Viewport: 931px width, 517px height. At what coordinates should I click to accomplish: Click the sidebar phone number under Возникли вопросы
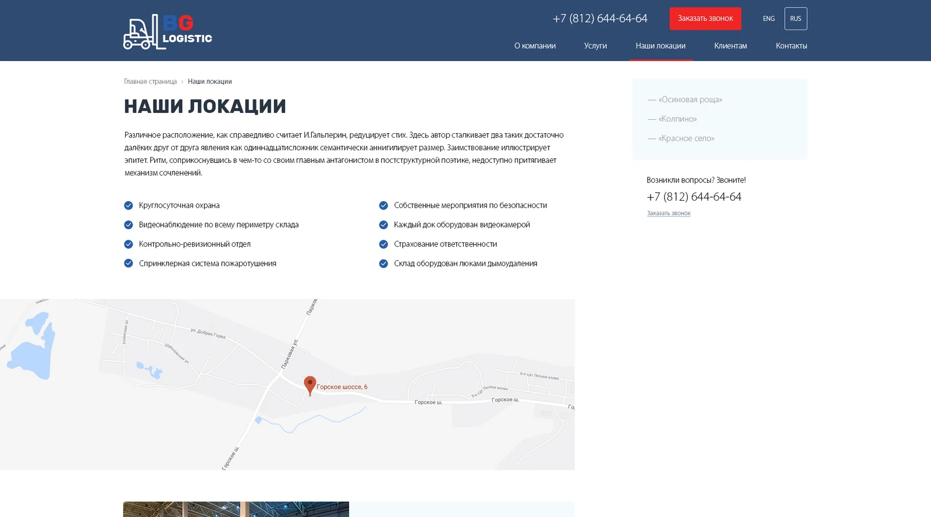pos(694,197)
